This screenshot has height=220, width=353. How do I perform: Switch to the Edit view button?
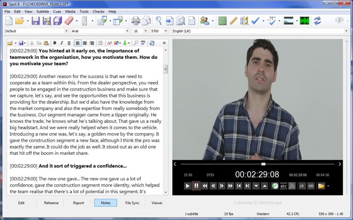click(x=22, y=203)
